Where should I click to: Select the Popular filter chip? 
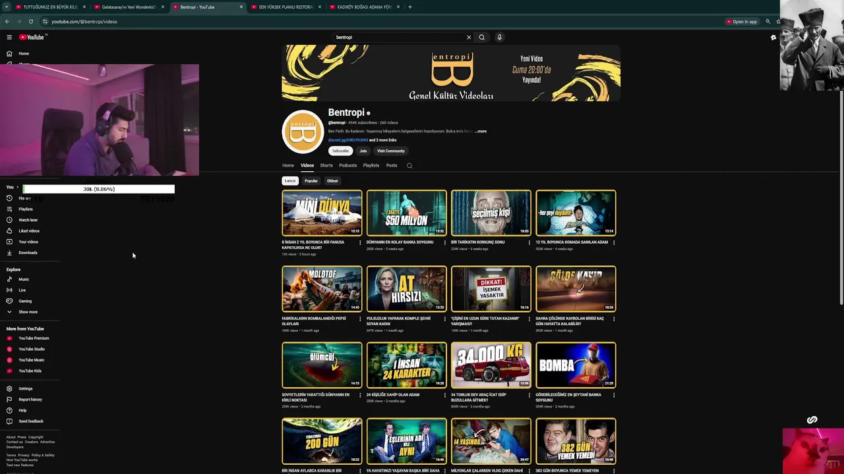coord(311,181)
